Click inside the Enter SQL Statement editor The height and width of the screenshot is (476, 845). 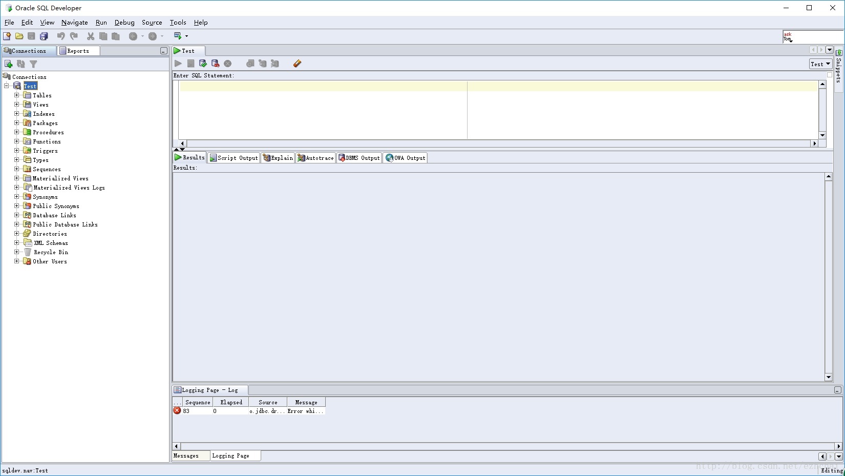click(498, 110)
